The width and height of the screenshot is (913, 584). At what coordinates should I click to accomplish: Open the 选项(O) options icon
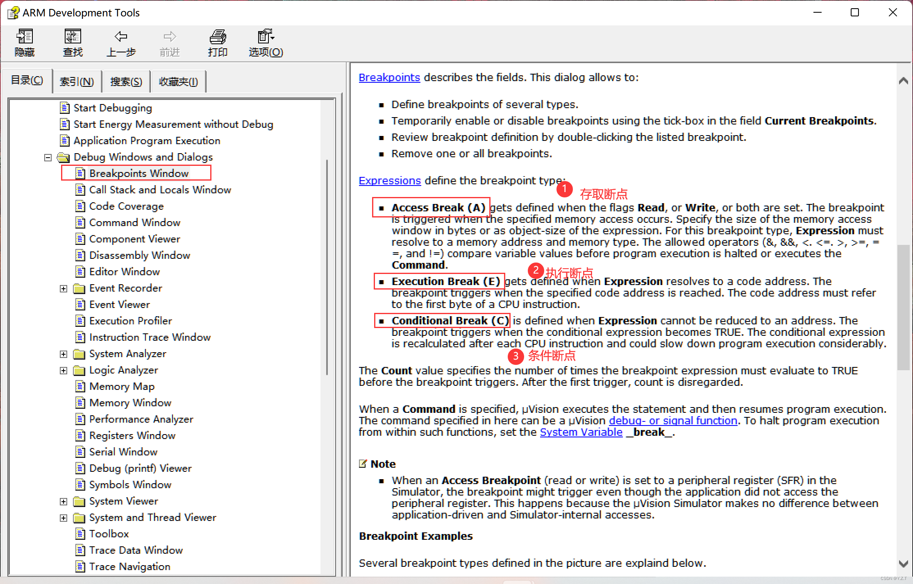(x=266, y=37)
